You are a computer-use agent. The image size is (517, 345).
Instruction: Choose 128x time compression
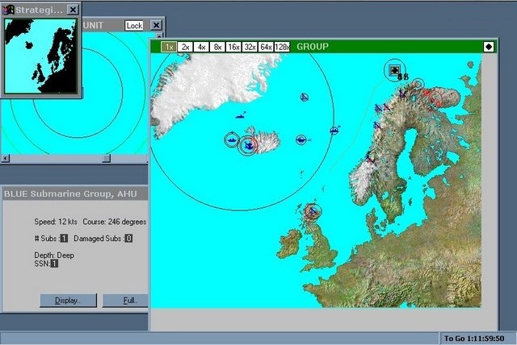point(282,47)
